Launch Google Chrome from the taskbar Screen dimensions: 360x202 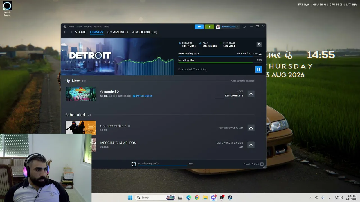click(197, 198)
